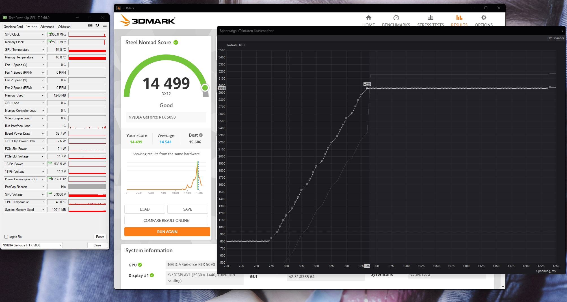Expand the System Memory Used dropdown
The width and height of the screenshot is (567, 302).
(x=43, y=210)
